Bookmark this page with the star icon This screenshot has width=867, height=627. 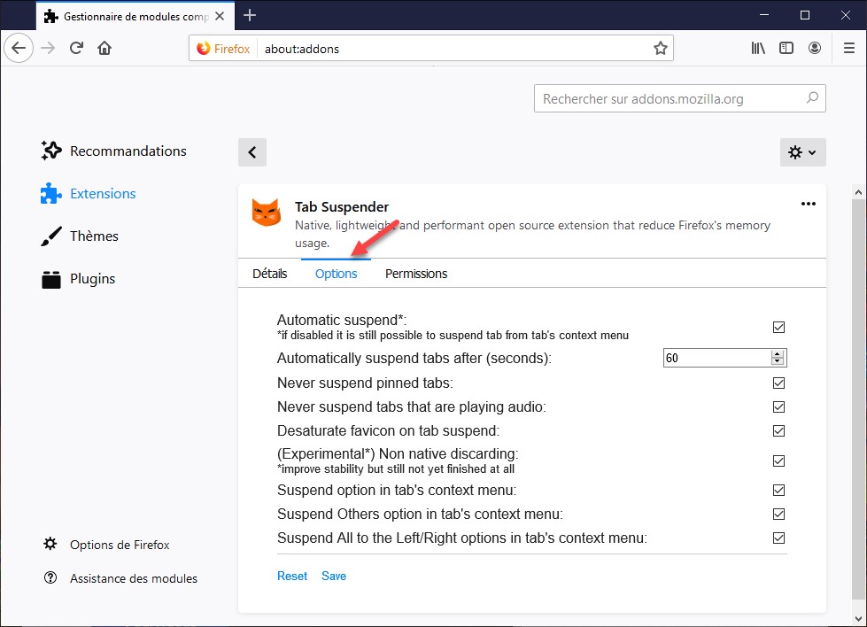[x=660, y=49]
